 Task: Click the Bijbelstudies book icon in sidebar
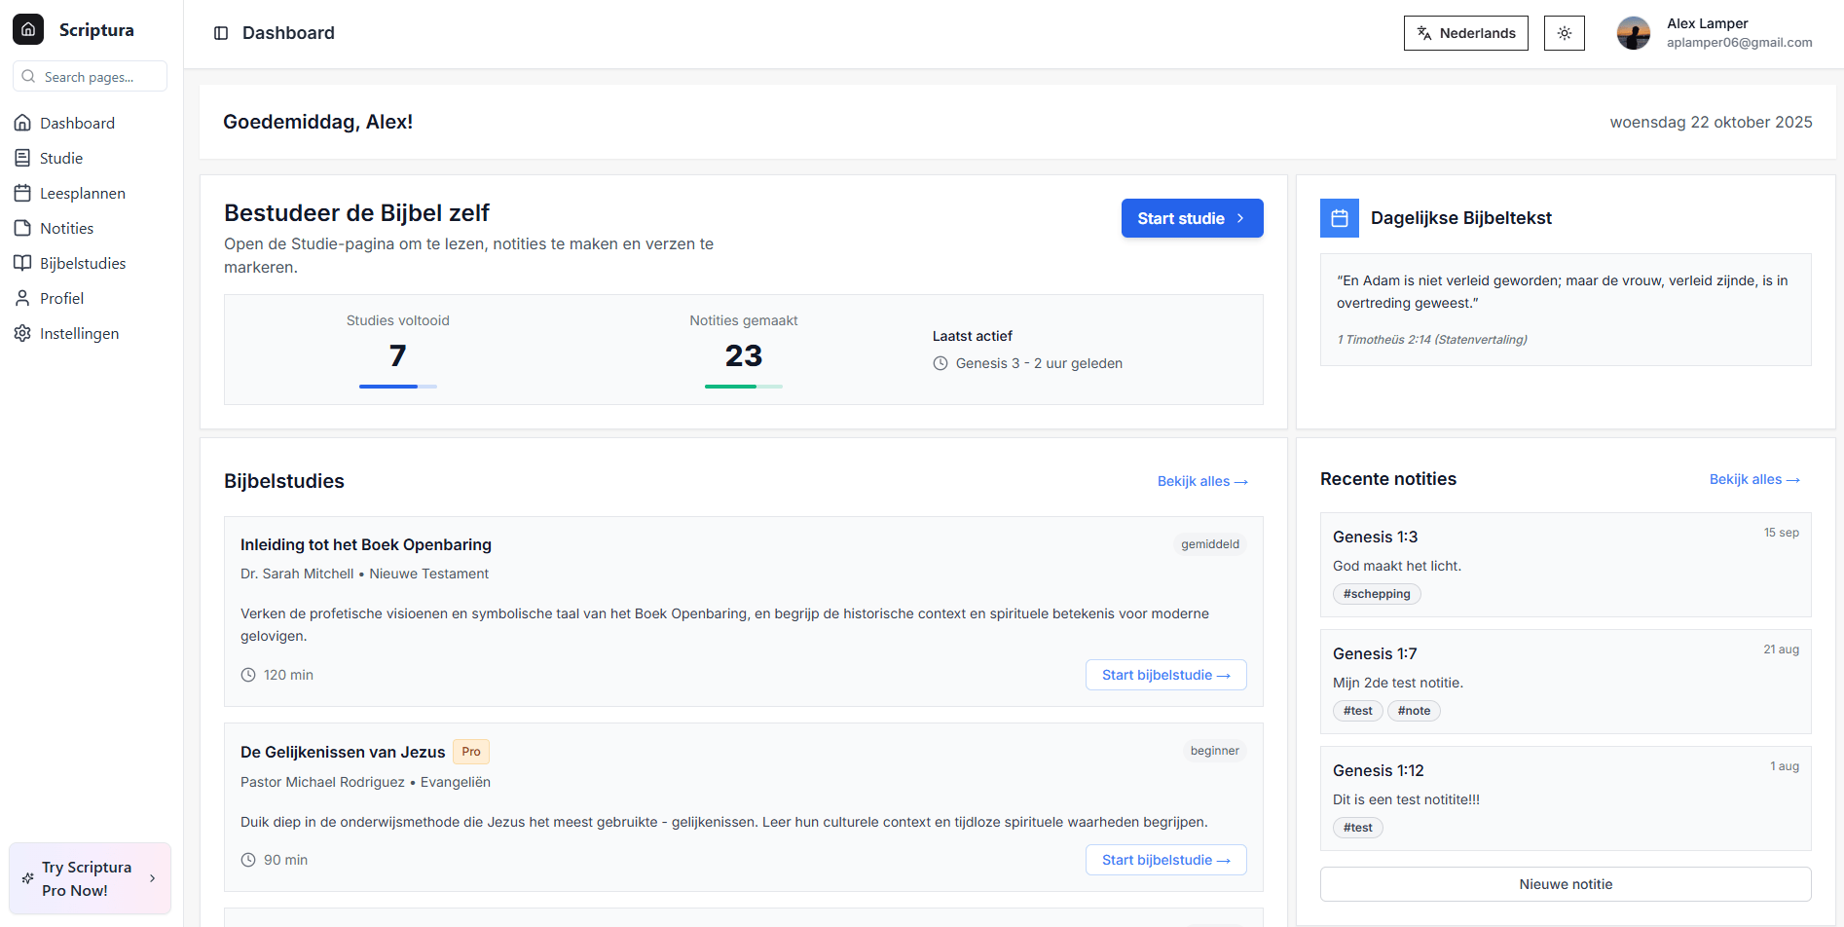[22, 263]
